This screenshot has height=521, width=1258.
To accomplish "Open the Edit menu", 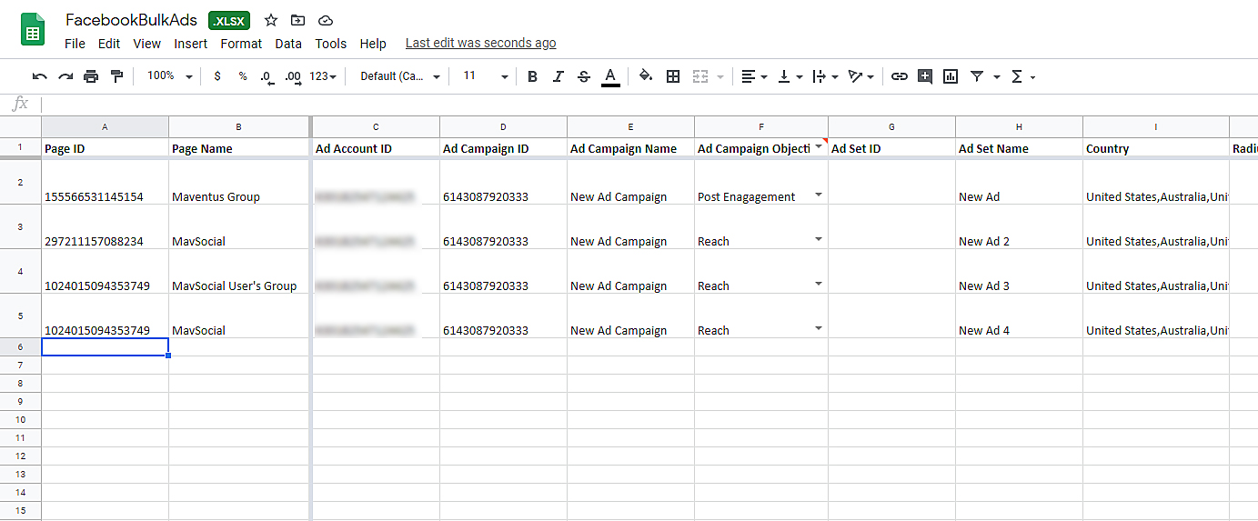I will coord(109,43).
